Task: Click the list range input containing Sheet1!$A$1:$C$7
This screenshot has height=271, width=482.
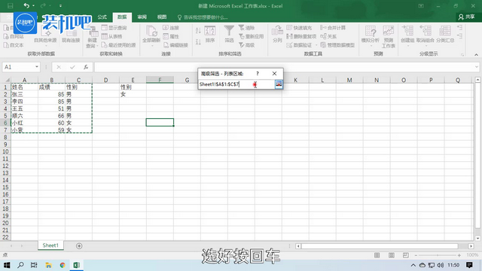Action: (236, 84)
